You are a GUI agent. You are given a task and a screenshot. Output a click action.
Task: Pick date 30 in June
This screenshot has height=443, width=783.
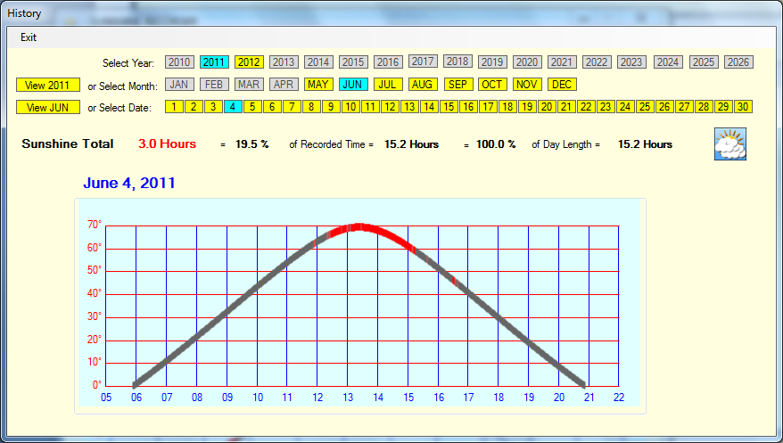pos(743,106)
